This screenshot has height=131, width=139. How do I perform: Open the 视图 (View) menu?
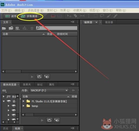(94, 10)
